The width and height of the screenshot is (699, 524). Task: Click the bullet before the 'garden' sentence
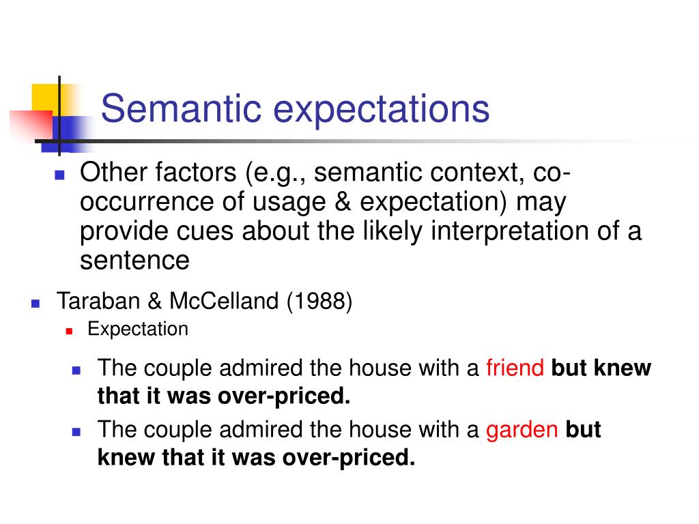pyautogui.click(x=76, y=431)
